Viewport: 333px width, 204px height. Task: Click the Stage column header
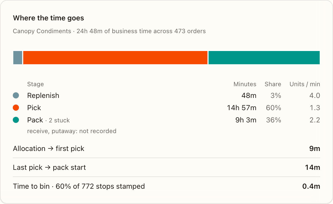(36, 84)
